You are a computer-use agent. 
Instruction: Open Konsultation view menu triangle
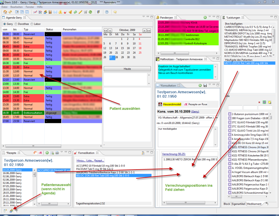coord(210,84)
